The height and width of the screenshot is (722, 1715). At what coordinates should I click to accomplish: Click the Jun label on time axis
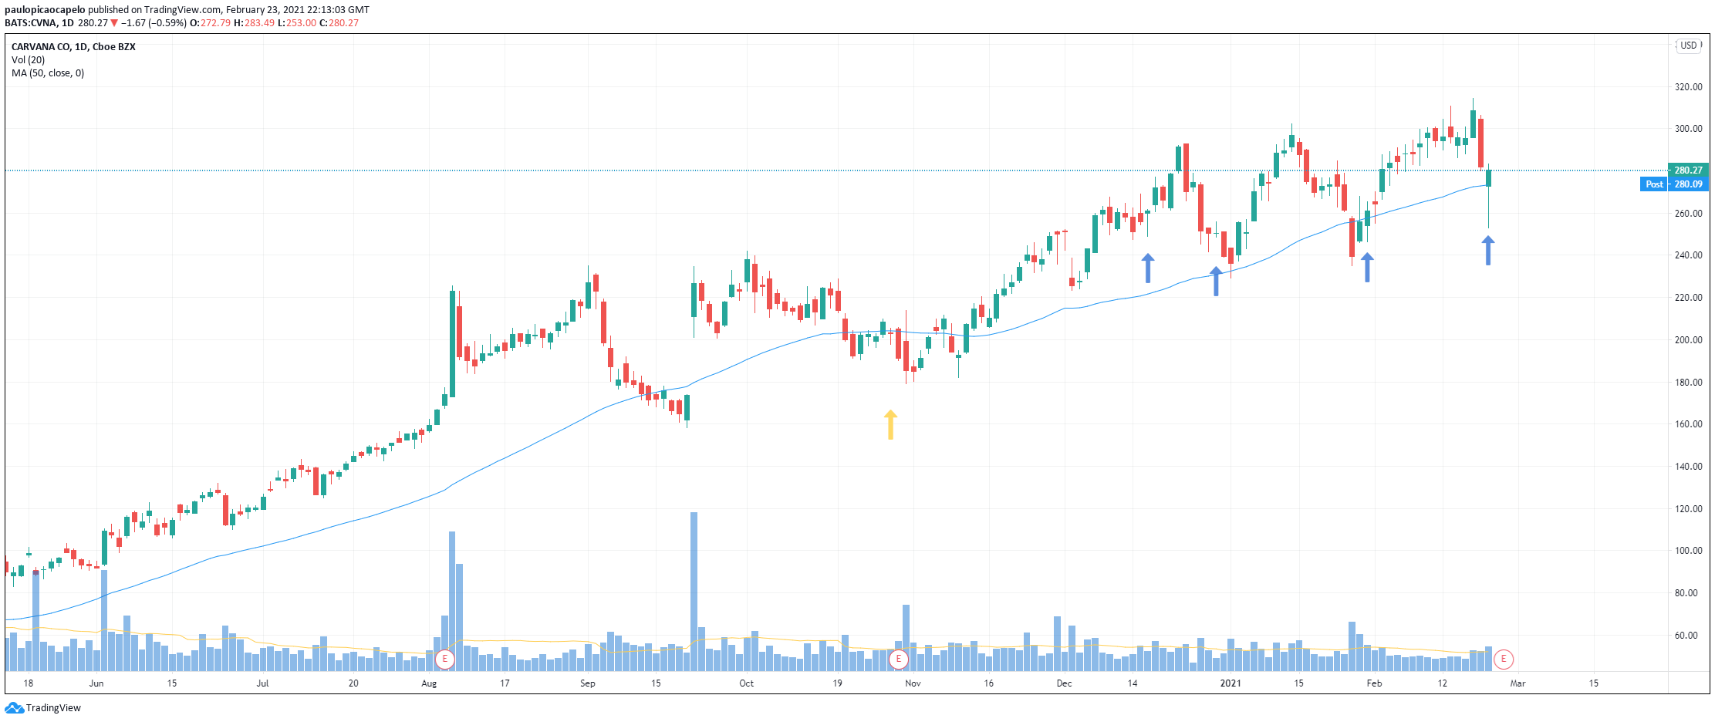pos(96,683)
